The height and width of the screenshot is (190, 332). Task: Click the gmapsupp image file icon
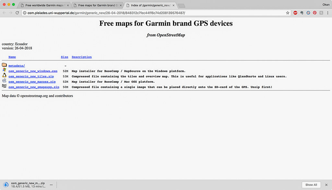pyautogui.click(x=4, y=86)
